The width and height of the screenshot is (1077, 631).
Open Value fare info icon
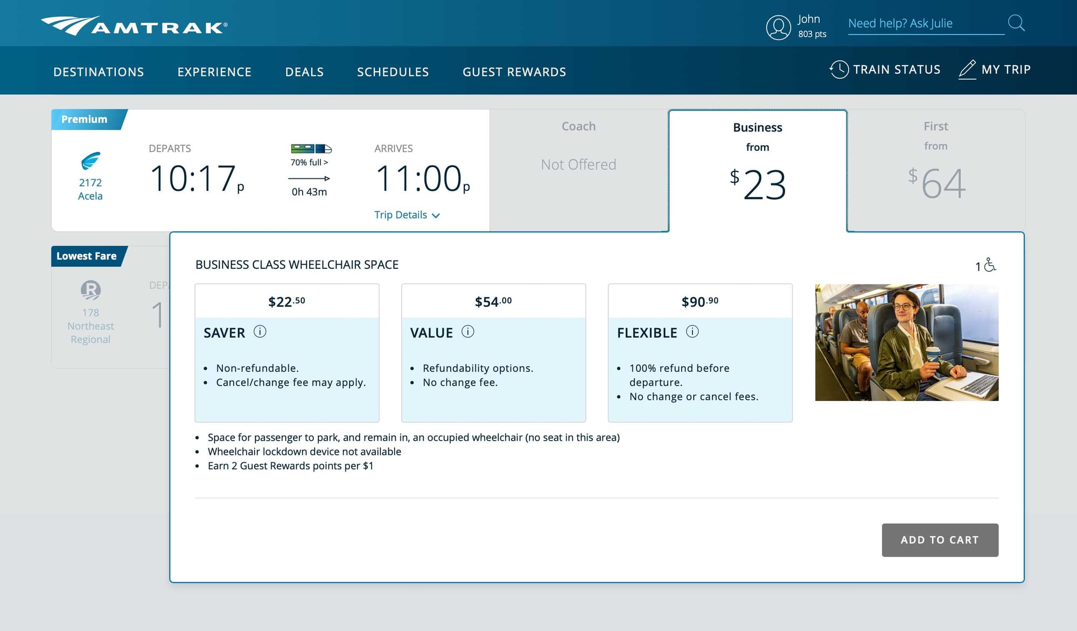click(467, 331)
